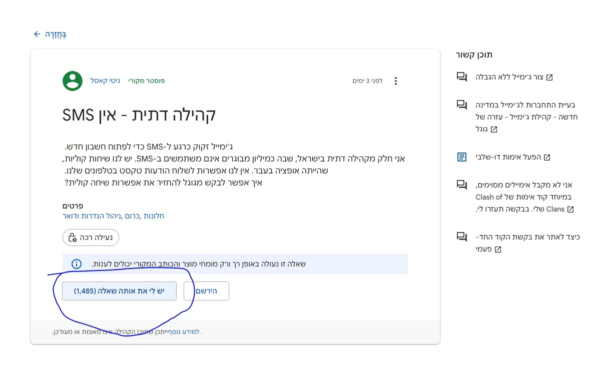The width and height of the screenshot is (599, 368).
Task: Click the green user avatar icon
Action: (x=73, y=80)
